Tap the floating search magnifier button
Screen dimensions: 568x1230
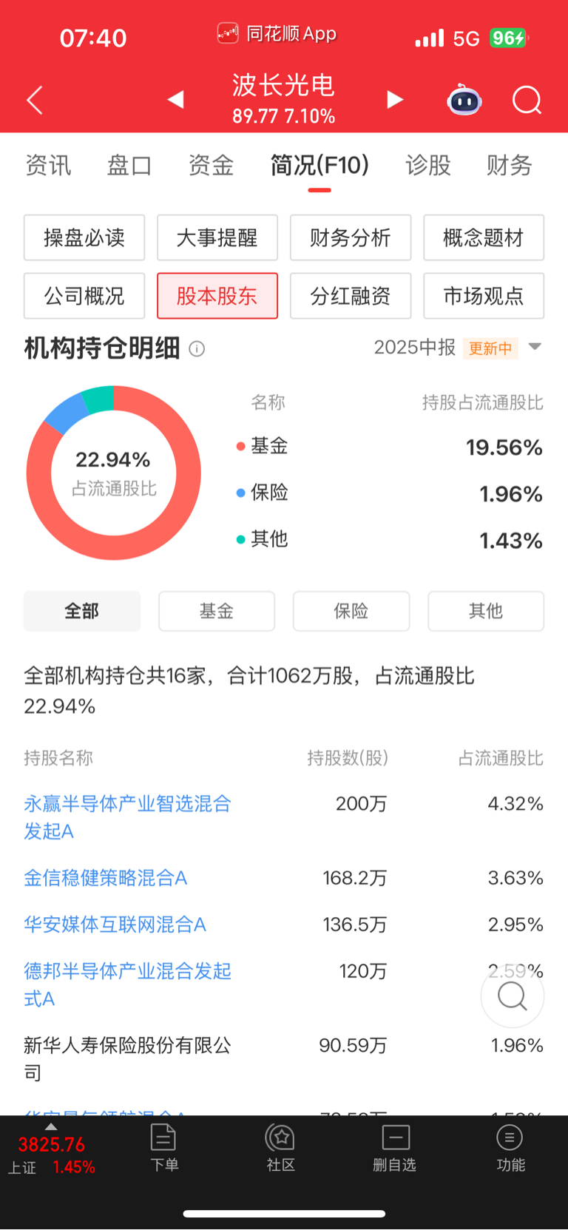tap(513, 996)
